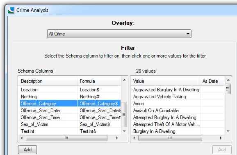
Task: Click the Description column header
Action: click(48, 81)
